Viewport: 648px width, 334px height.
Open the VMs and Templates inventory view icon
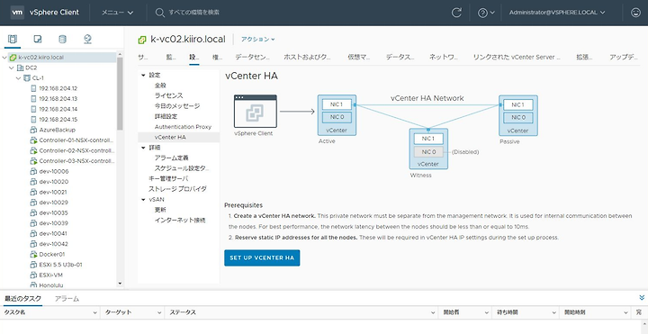[38, 40]
